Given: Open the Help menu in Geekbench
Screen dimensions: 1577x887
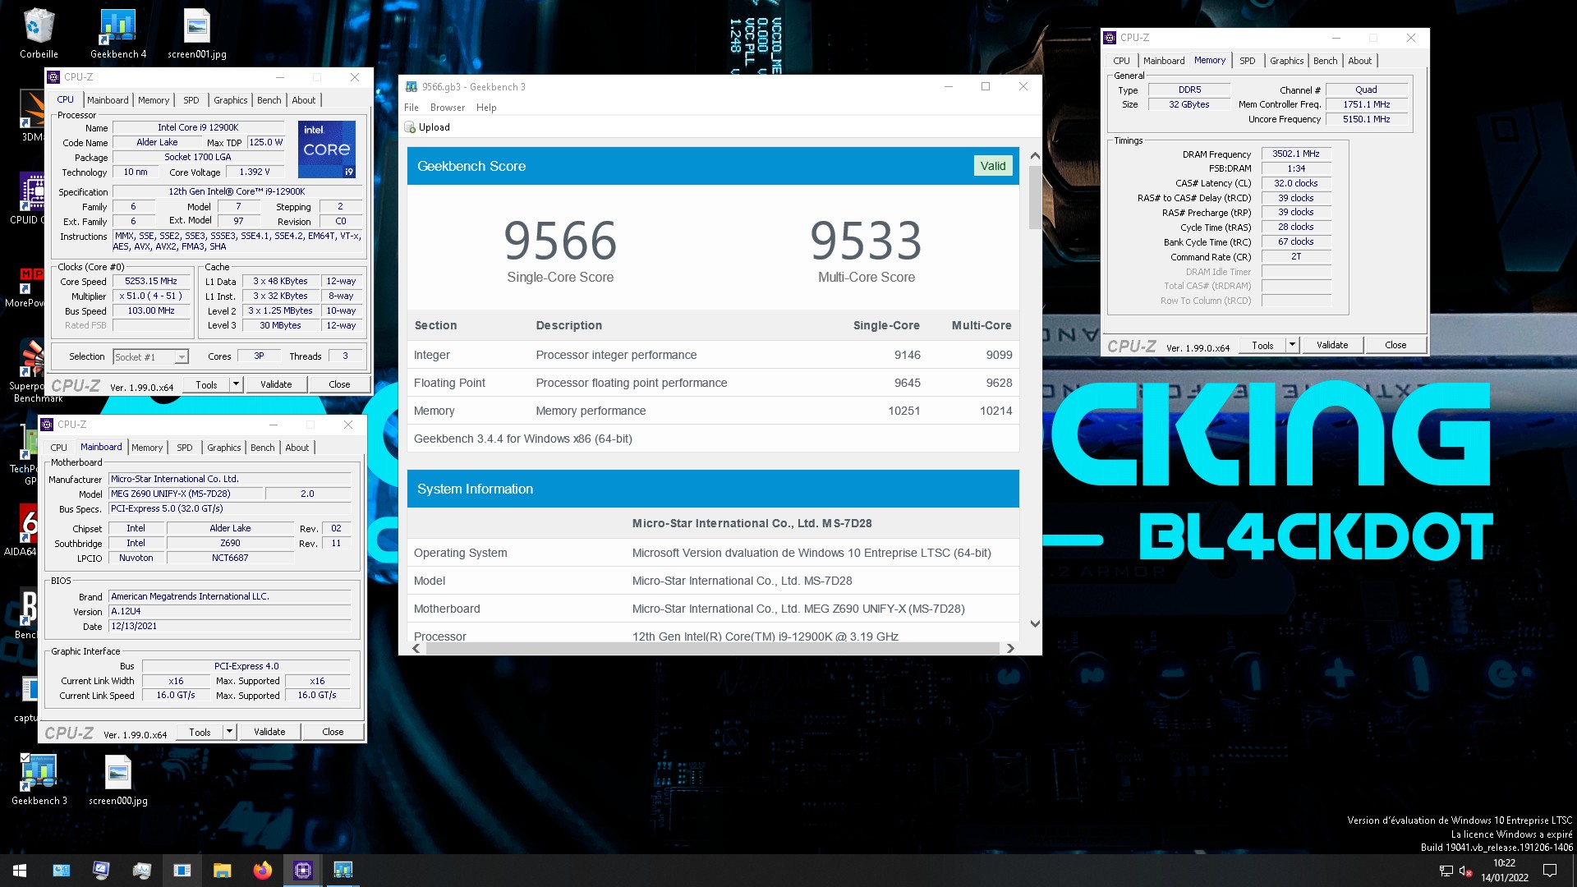Looking at the screenshot, I should point(486,108).
